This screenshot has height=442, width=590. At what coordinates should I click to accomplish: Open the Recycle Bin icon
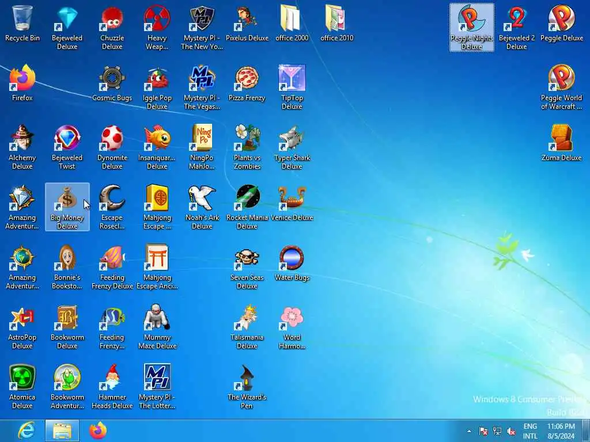point(22,23)
